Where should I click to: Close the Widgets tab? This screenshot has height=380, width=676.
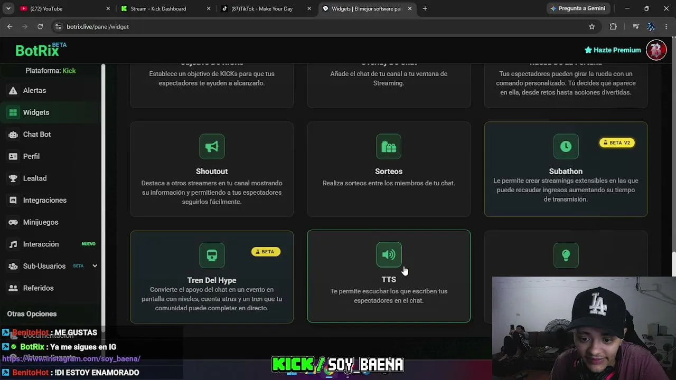pos(410,8)
